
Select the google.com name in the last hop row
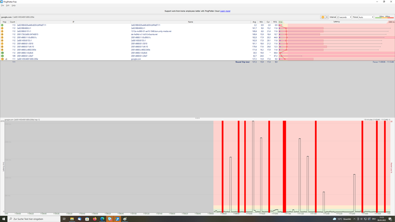(136, 59)
